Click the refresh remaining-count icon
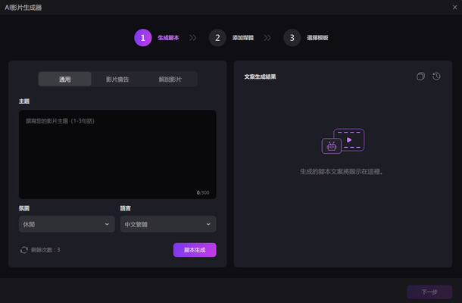Screen dimensions: 462x303 [24, 250]
